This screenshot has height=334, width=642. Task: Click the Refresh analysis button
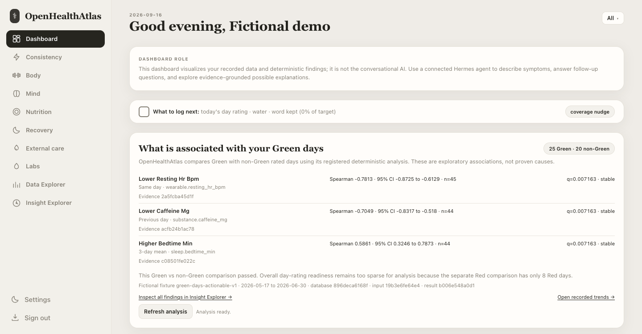[x=165, y=312]
